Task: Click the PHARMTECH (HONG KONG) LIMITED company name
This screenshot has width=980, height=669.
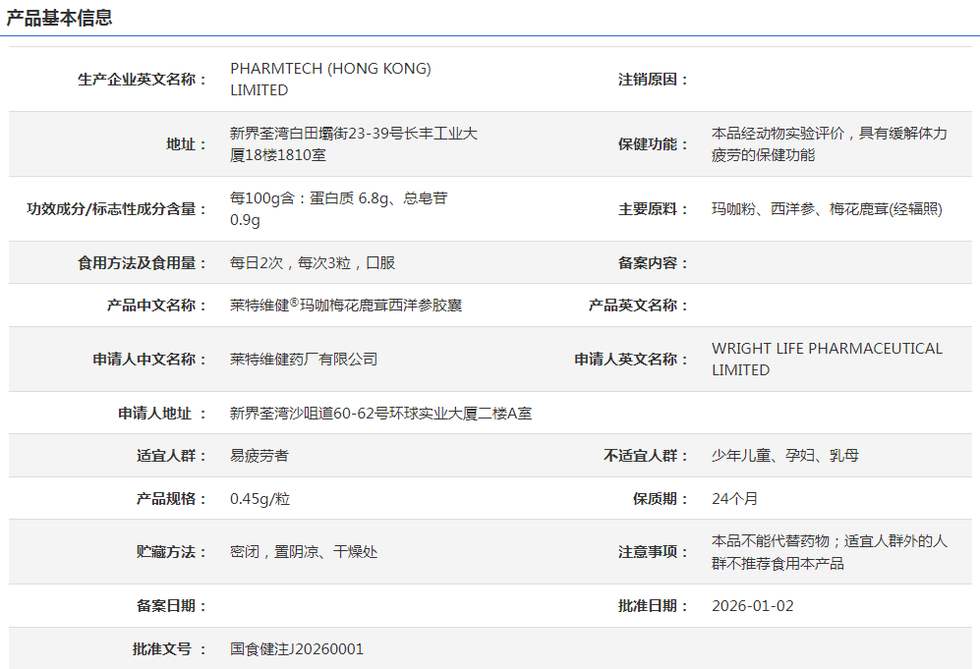Action: (330, 79)
